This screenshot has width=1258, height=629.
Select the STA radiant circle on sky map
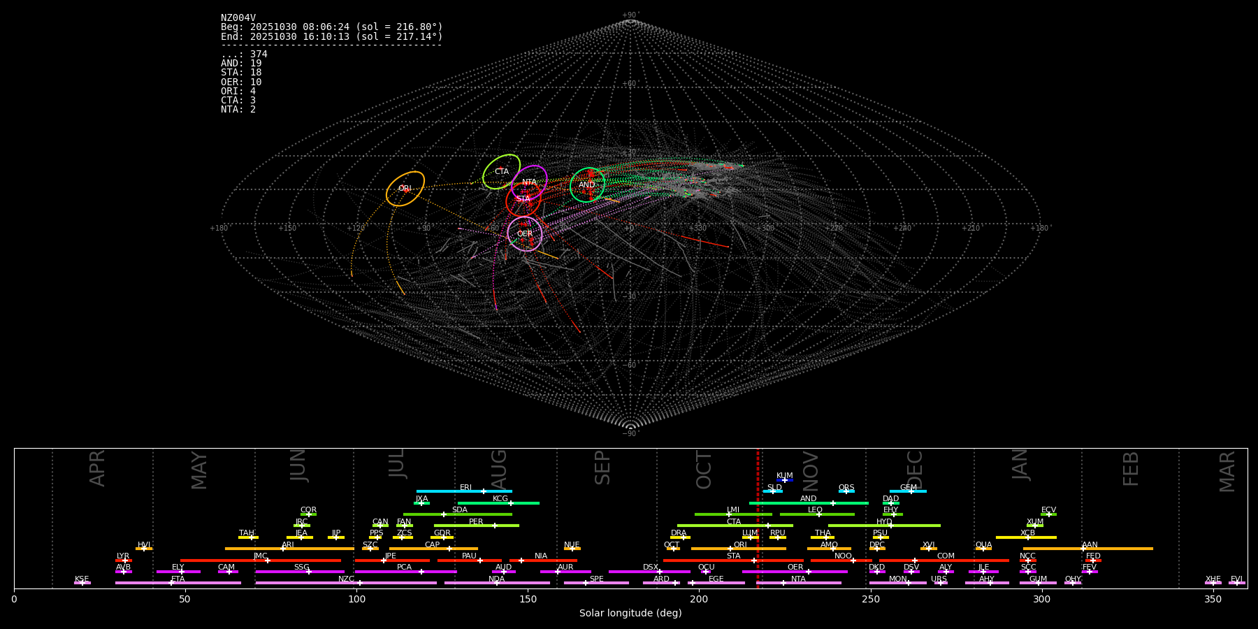tap(523, 199)
